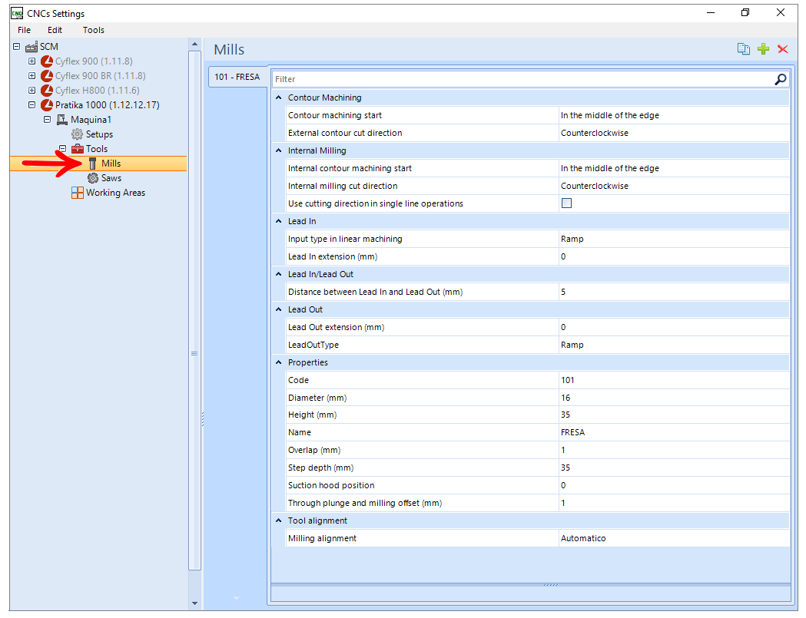The width and height of the screenshot is (806, 618).
Task: Enable cutting direction in single line operations
Action: pyautogui.click(x=566, y=203)
